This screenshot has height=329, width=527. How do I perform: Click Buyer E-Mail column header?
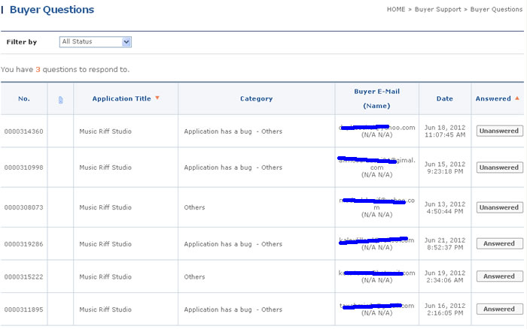376,92
